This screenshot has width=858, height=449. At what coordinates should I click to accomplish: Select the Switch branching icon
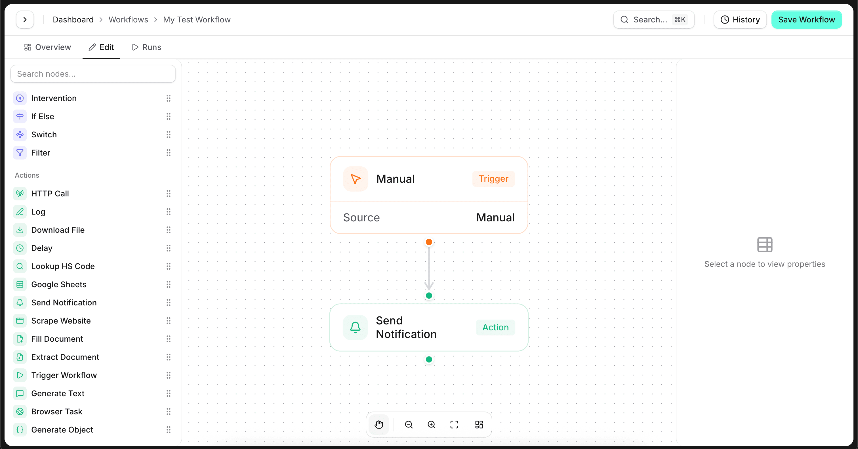coord(20,135)
